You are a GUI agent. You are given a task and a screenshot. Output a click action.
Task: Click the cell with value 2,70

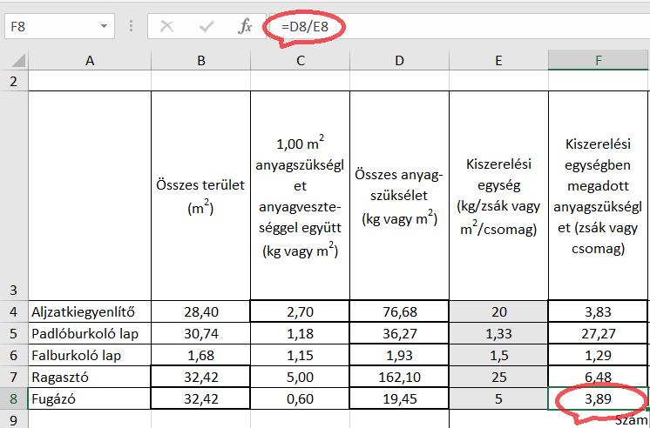tap(300, 311)
